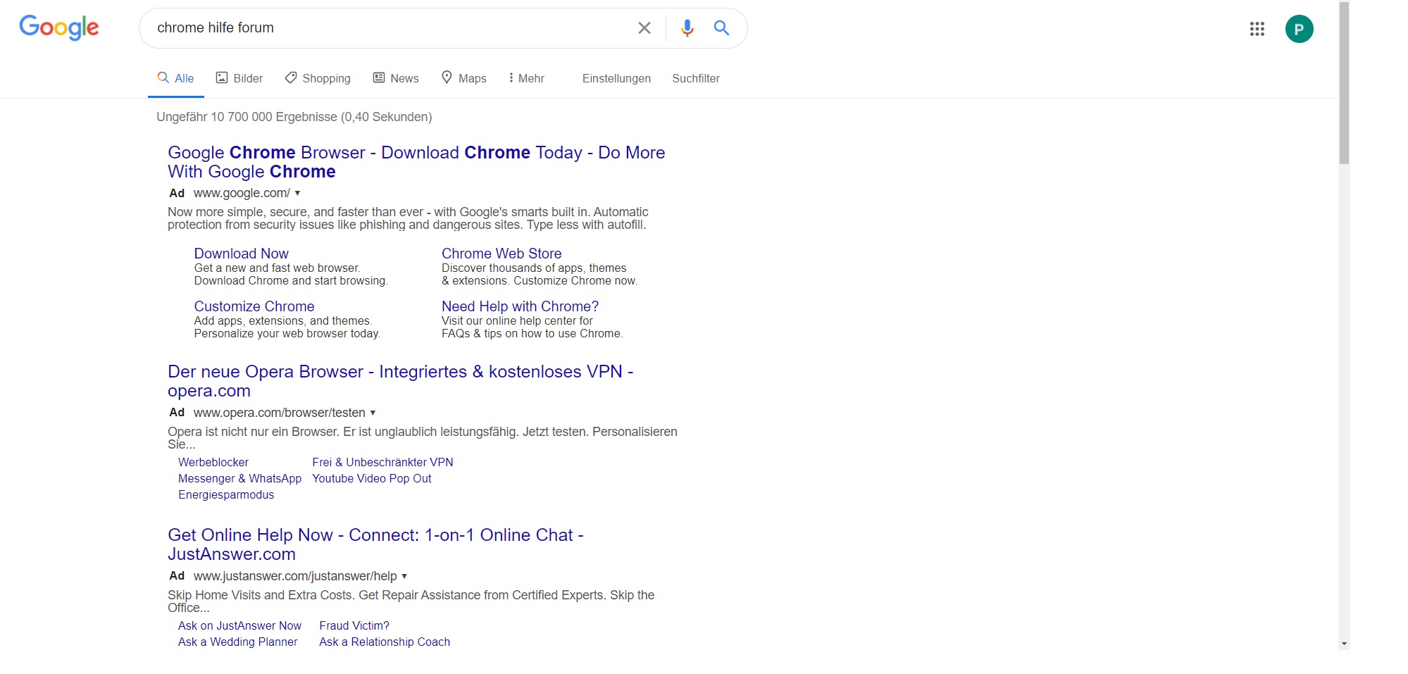Open Get Online Help Now JustAnswer headline

(375, 544)
